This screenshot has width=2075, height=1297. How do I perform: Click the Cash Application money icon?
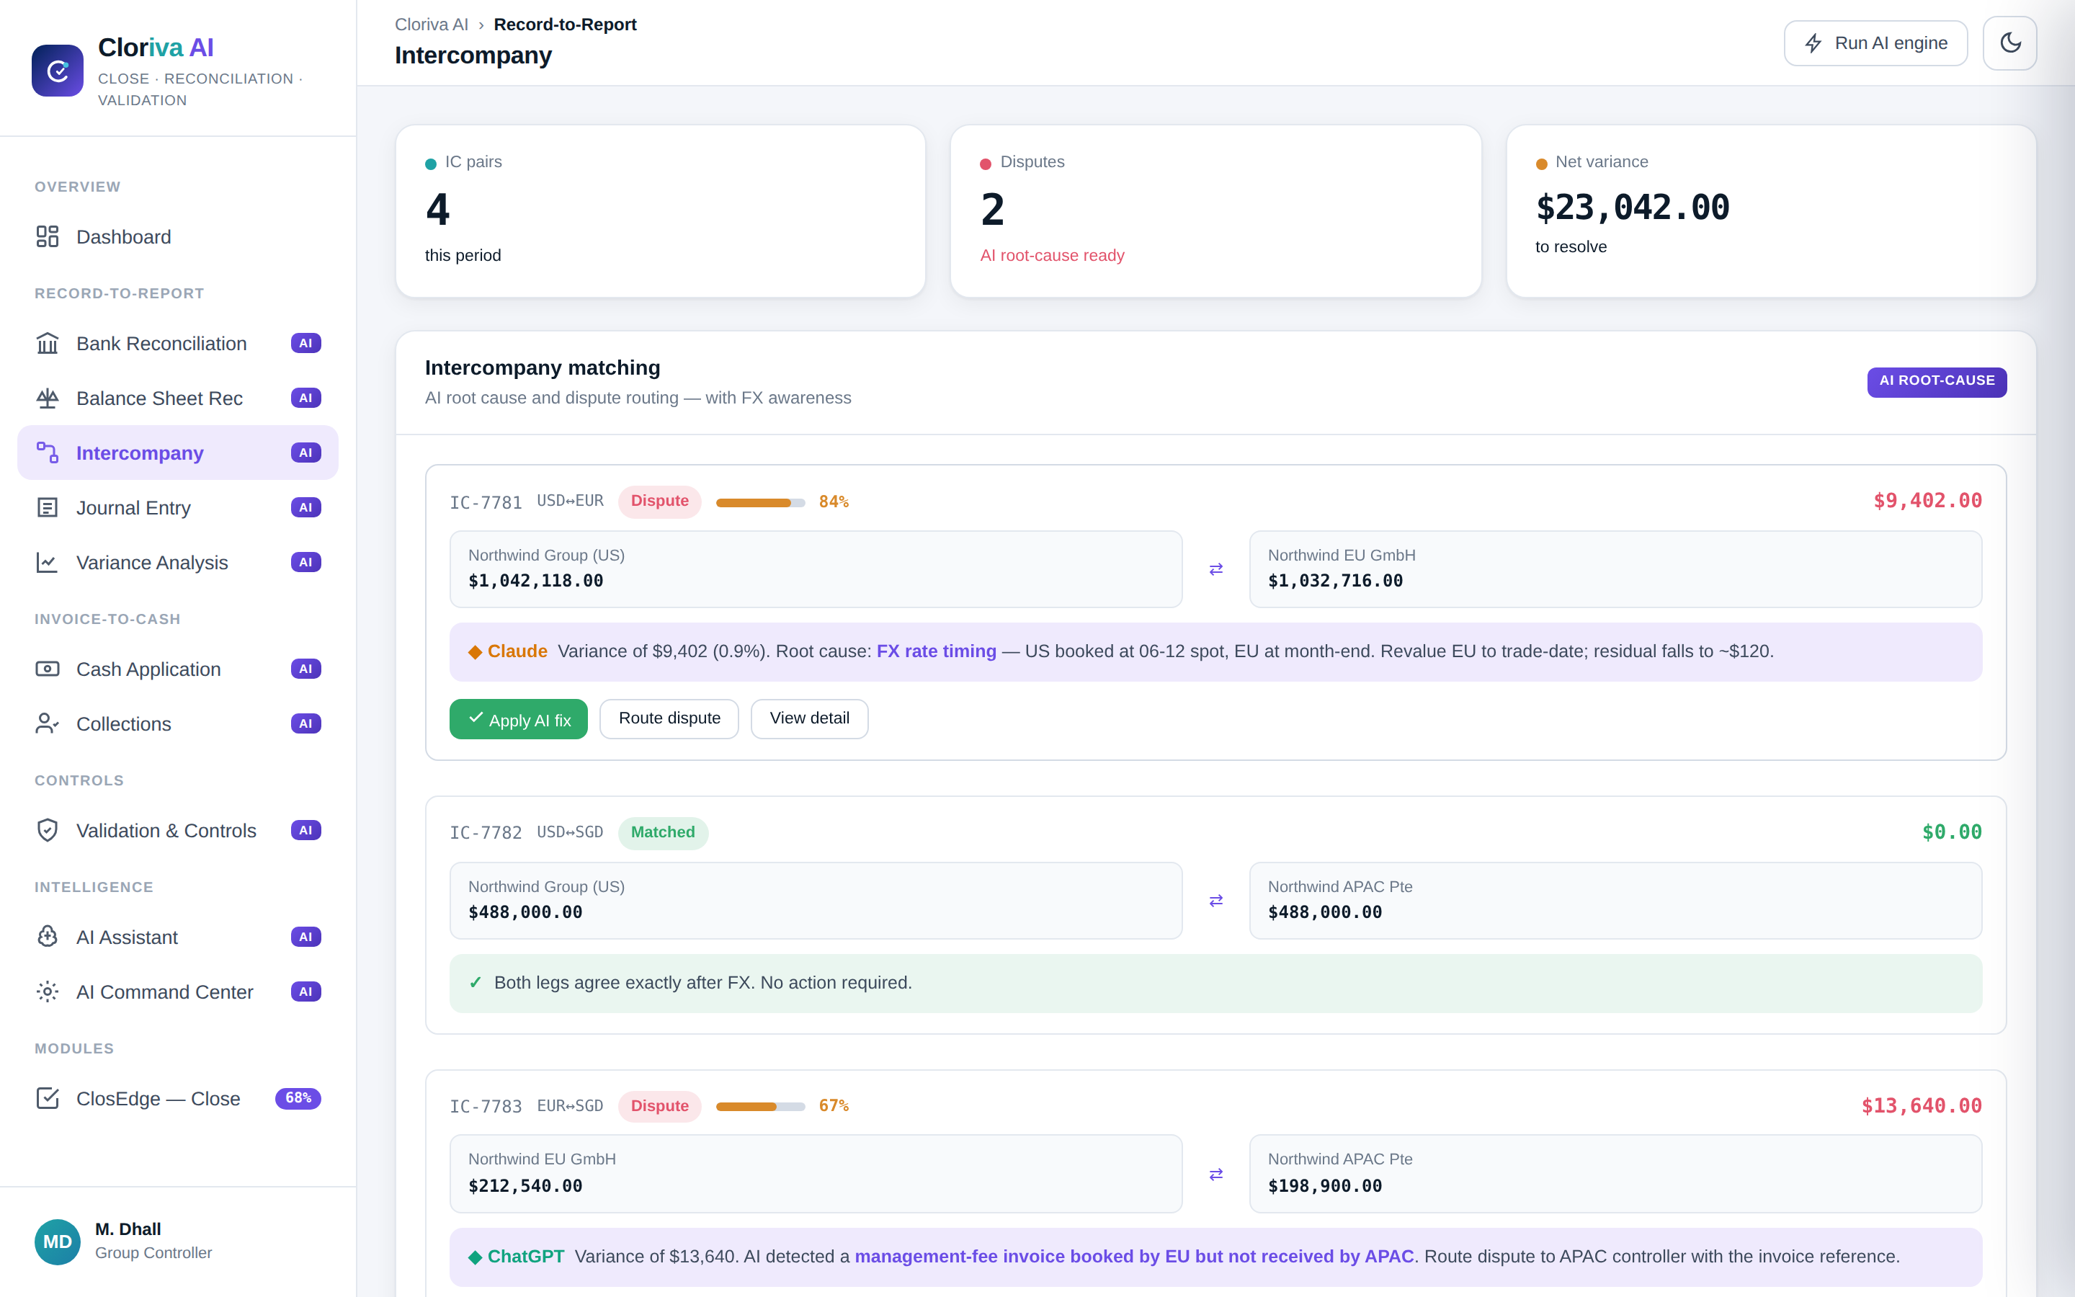47,669
